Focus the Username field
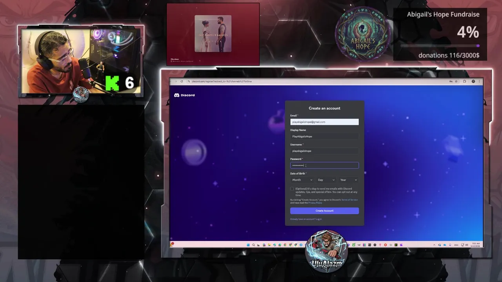Screen dimensions: 502x282 (x=324, y=151)
